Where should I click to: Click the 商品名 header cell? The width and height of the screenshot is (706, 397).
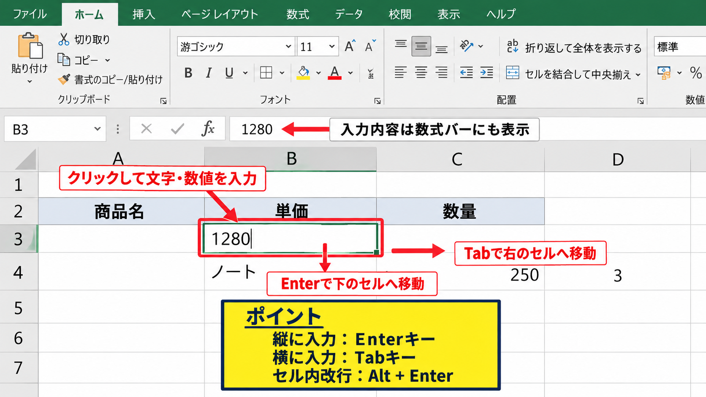pos(121,211)
